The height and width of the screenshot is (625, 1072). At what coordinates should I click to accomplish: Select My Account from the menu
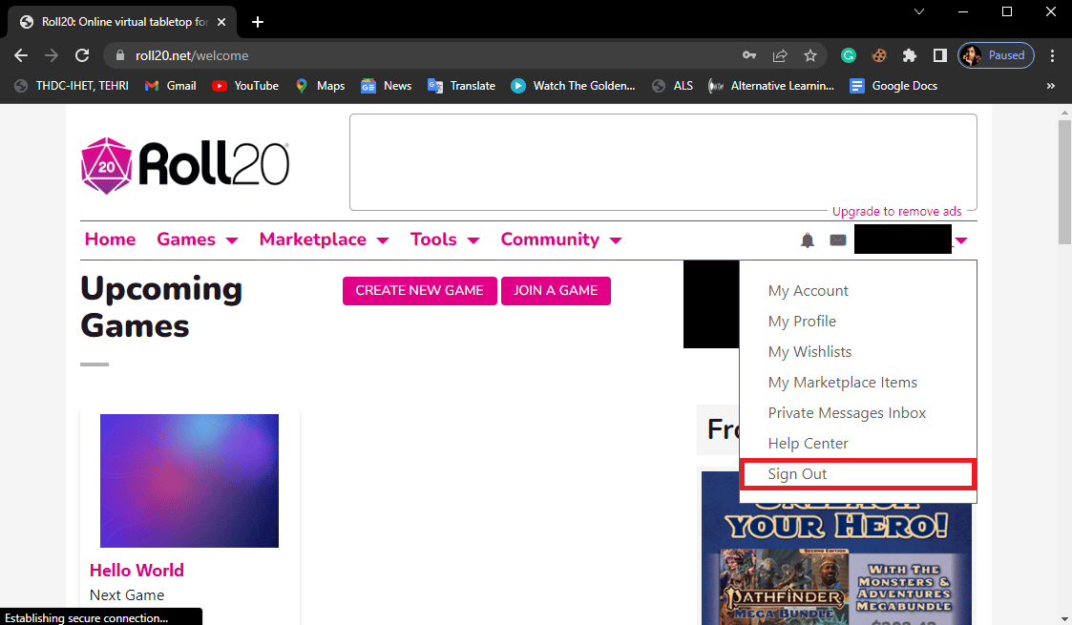click(809, 291)
